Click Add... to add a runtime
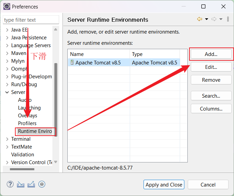The image size is (234, 196). [211, 54]
